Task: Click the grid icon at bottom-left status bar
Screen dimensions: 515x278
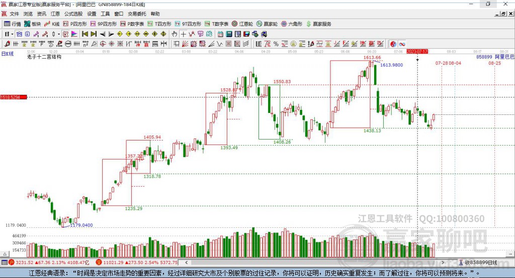Action: [4, 262]
